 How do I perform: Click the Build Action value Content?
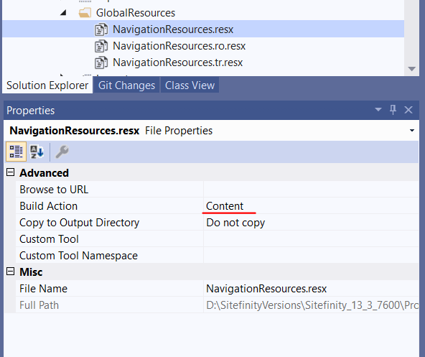(x=225, y=206)
